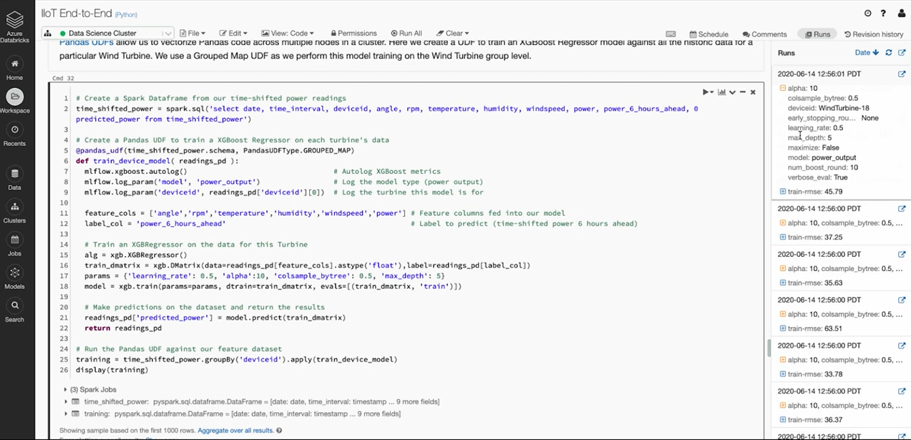Click the model: power_output parameter
Viewport: 911px width, 440px height.
pyautogui.click(x=822, y=157)
